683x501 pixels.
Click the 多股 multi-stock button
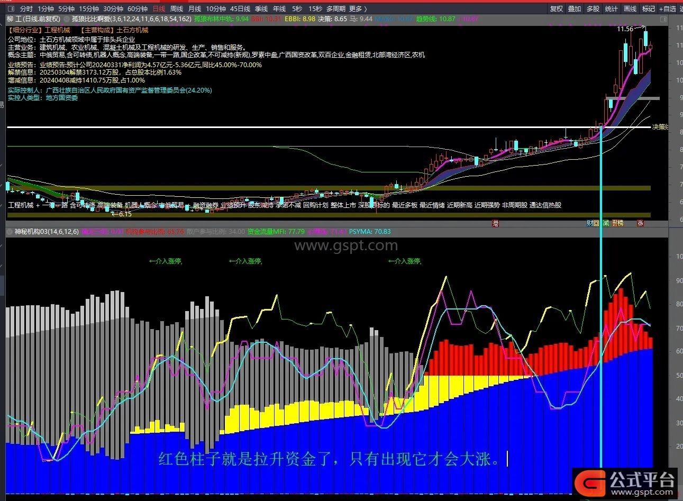point(593,8)
